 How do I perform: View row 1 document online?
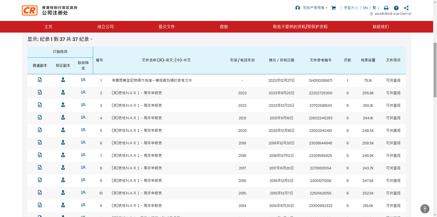pyautogui.click(x=83, y=80)
